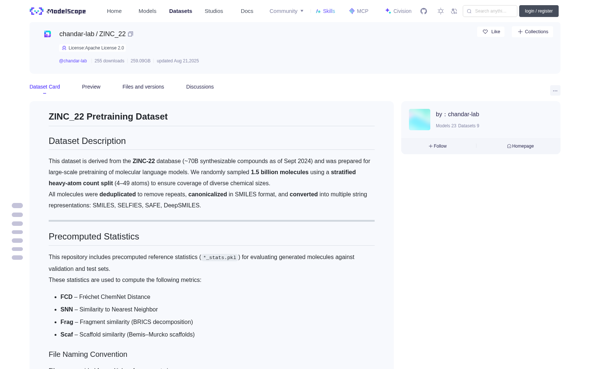Screen dimensions: 590x369
Task: Open Civision from the top bar
Action: [x=398, y=11]
